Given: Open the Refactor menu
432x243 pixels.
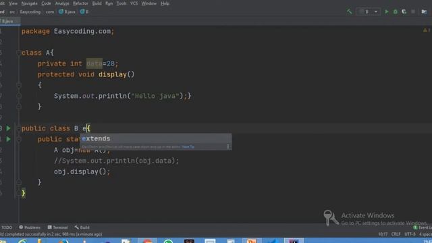Looking at the screenshot, I should pyautogui.click(x=80, y=3).
